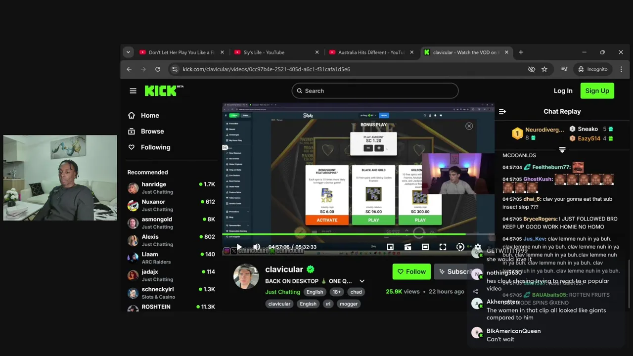The width and height of the screenshot is (633, 356).
Task: Select the 18+ tag
Action: (x=337, y=292)
